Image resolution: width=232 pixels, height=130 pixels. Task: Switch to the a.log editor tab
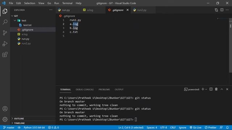[x=93, y=10]
